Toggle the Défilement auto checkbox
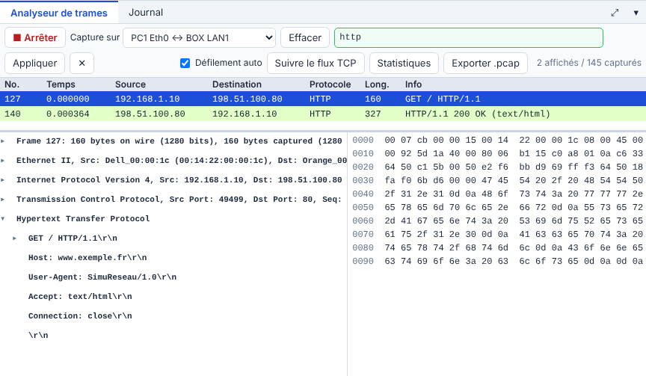The height and width of the screenshot is (376, 646). [x=185, y=63]
